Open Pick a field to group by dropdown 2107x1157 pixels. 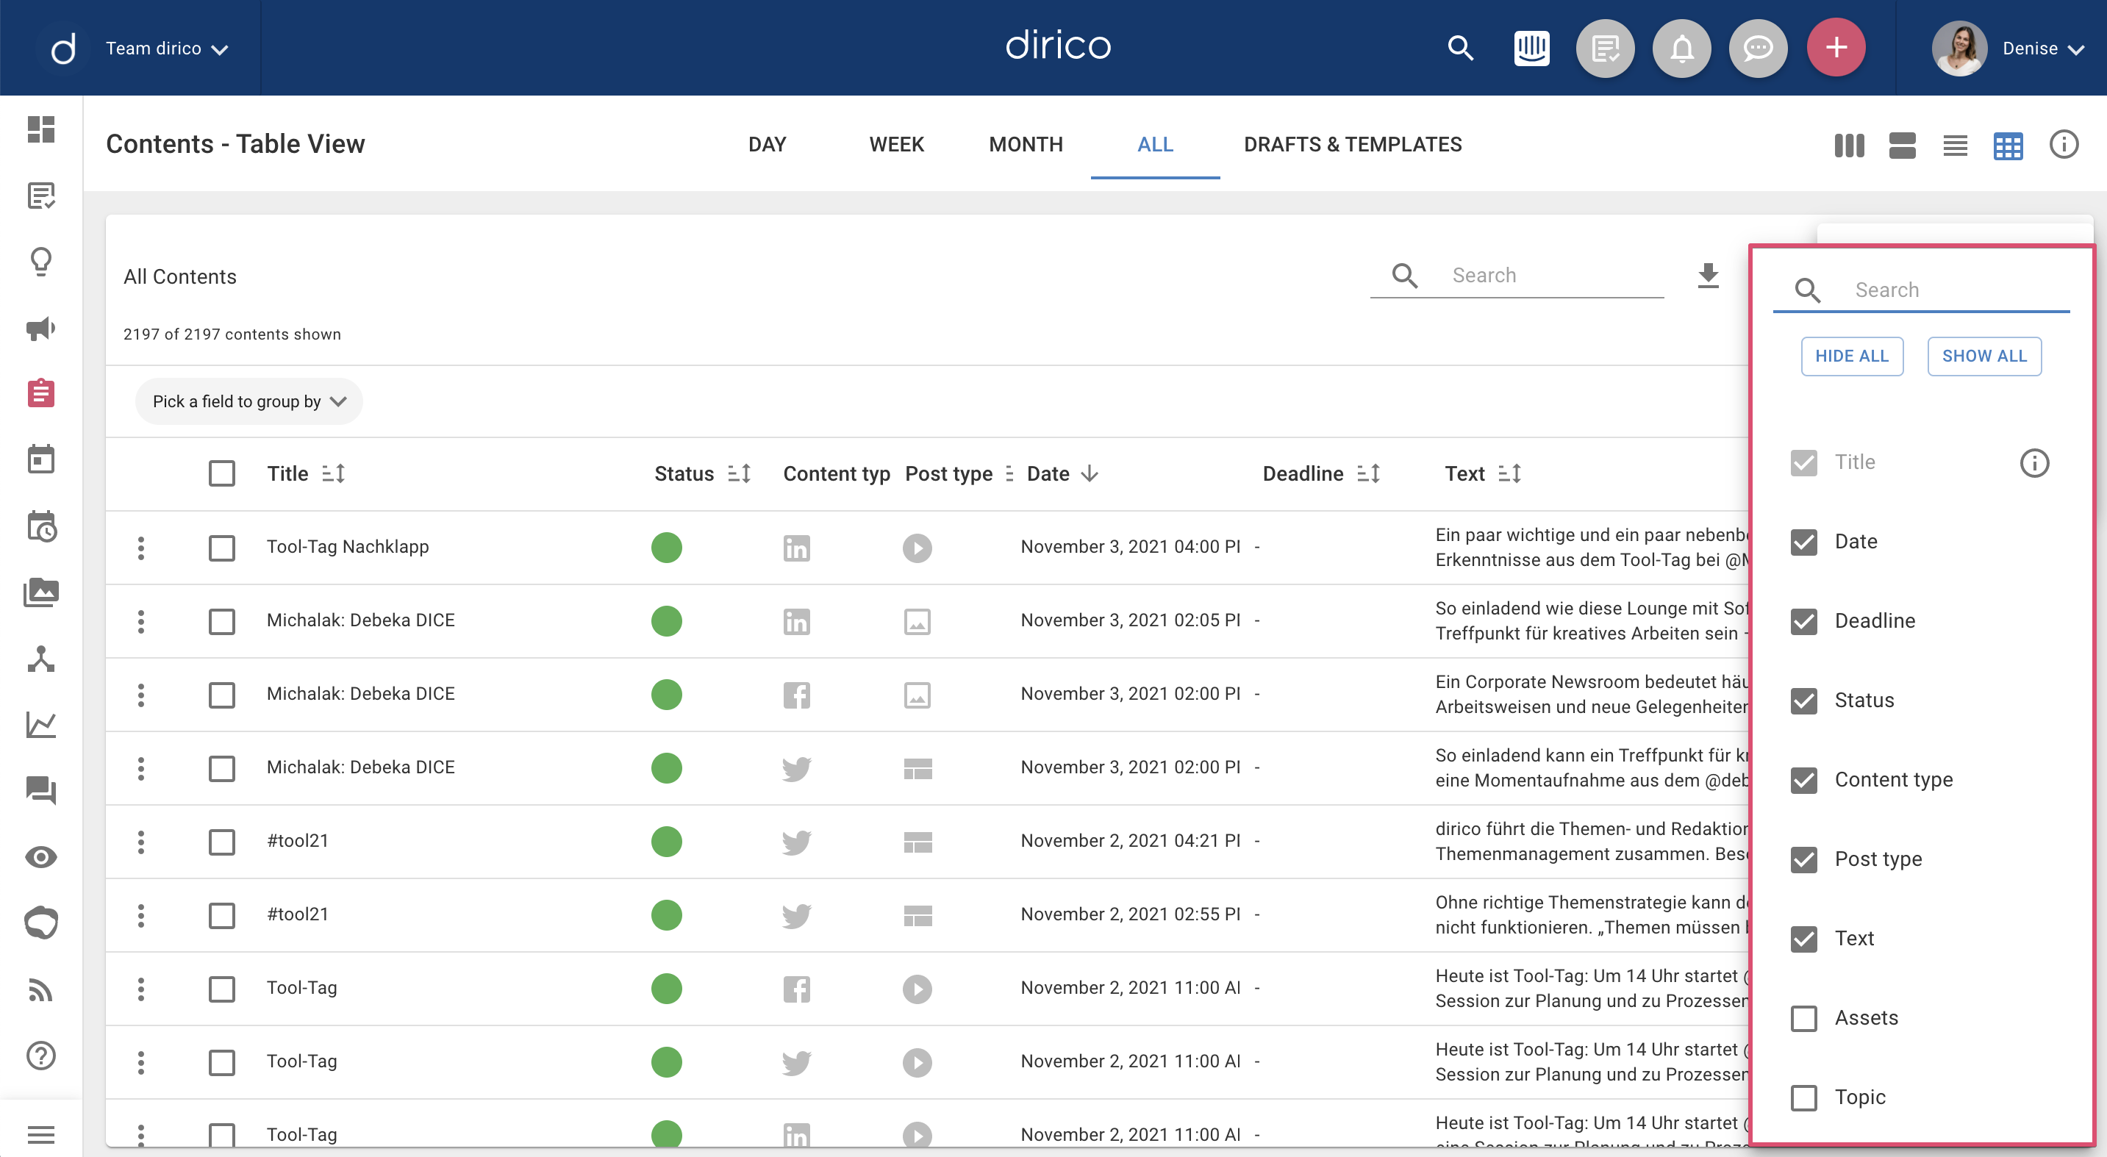(248, 401)
